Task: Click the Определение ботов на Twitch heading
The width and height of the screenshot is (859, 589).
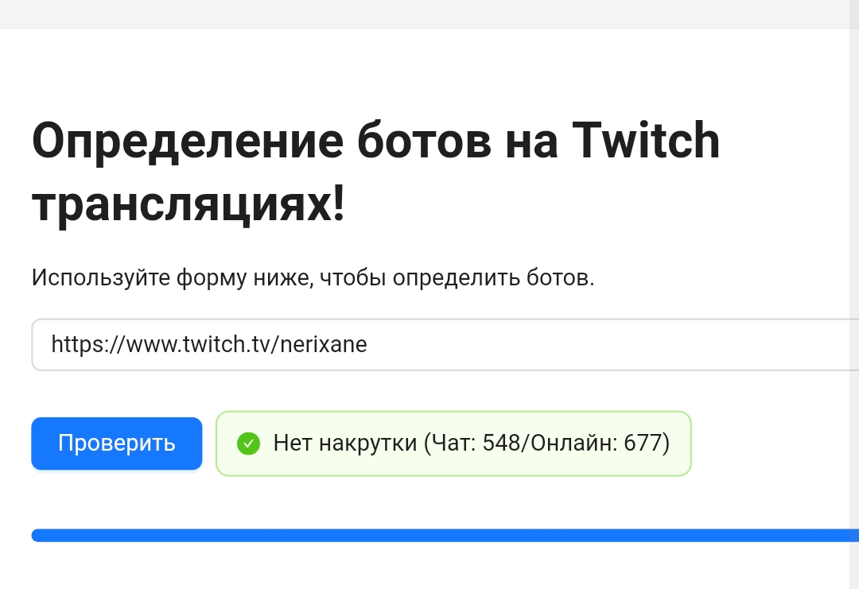Action: [375, 173]
